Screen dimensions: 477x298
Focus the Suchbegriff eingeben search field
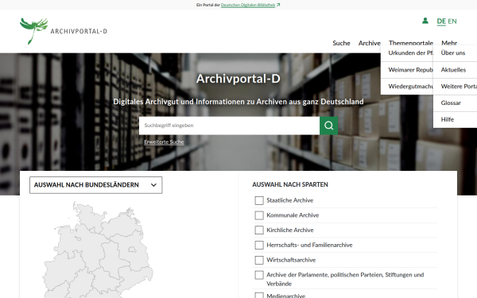pos(229,126)
